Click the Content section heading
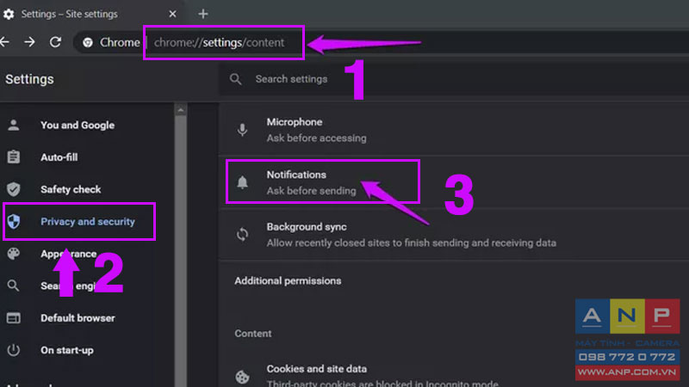 click(252, 334)
